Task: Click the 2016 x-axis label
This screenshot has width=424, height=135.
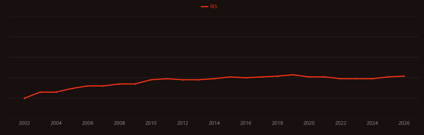Action: [246, 123]
